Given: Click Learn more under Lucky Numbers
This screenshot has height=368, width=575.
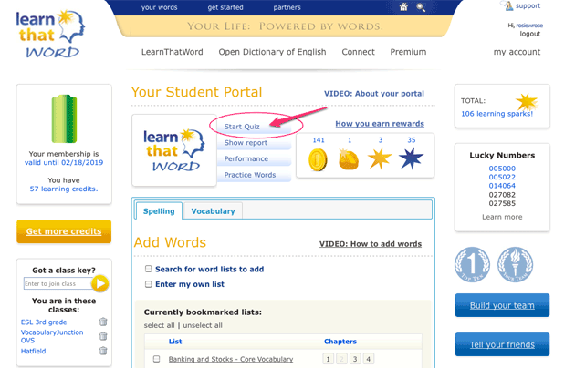Looking at the screenshot, I should coord(502,217).
